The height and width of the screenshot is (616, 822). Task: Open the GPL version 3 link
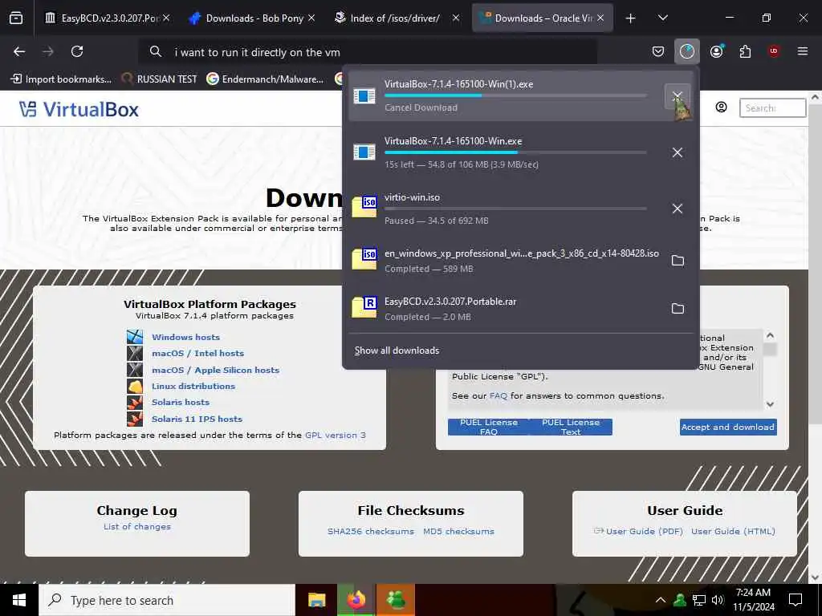click(x=336, y=436)
